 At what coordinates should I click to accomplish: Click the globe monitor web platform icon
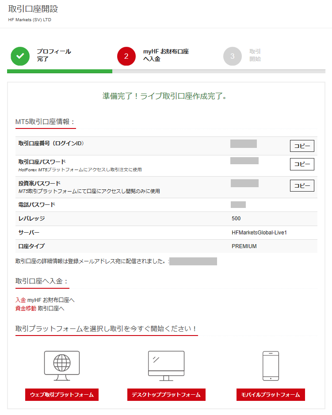(x=62, y=366)
